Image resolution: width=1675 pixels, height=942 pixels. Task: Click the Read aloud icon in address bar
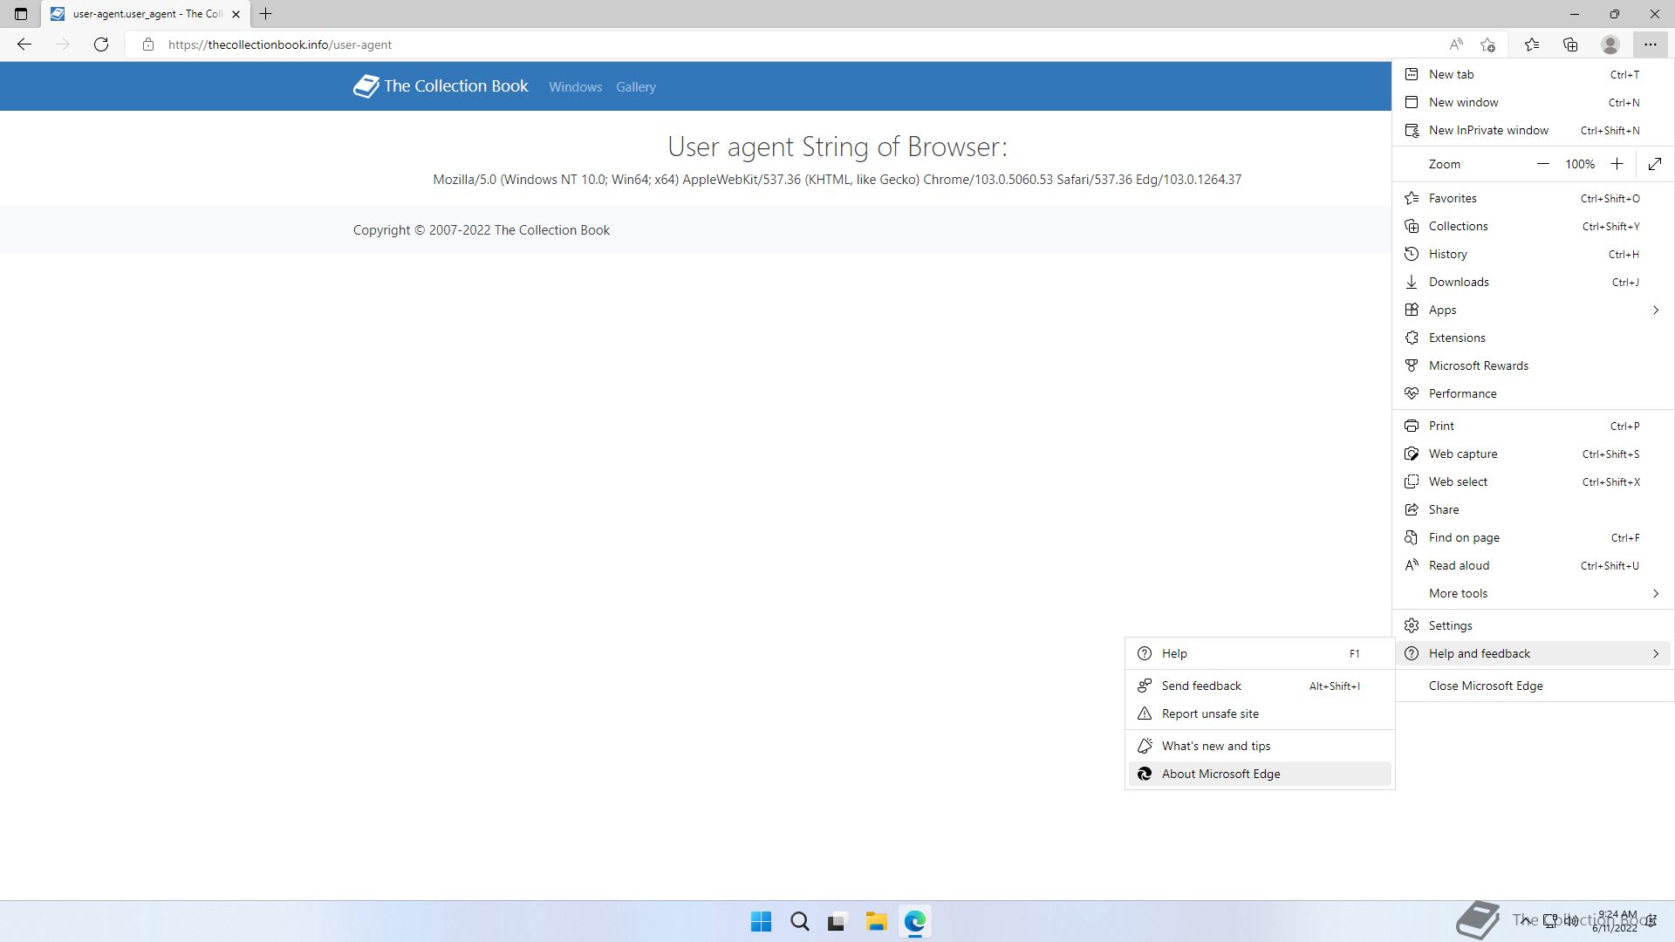coord(1455,44)
